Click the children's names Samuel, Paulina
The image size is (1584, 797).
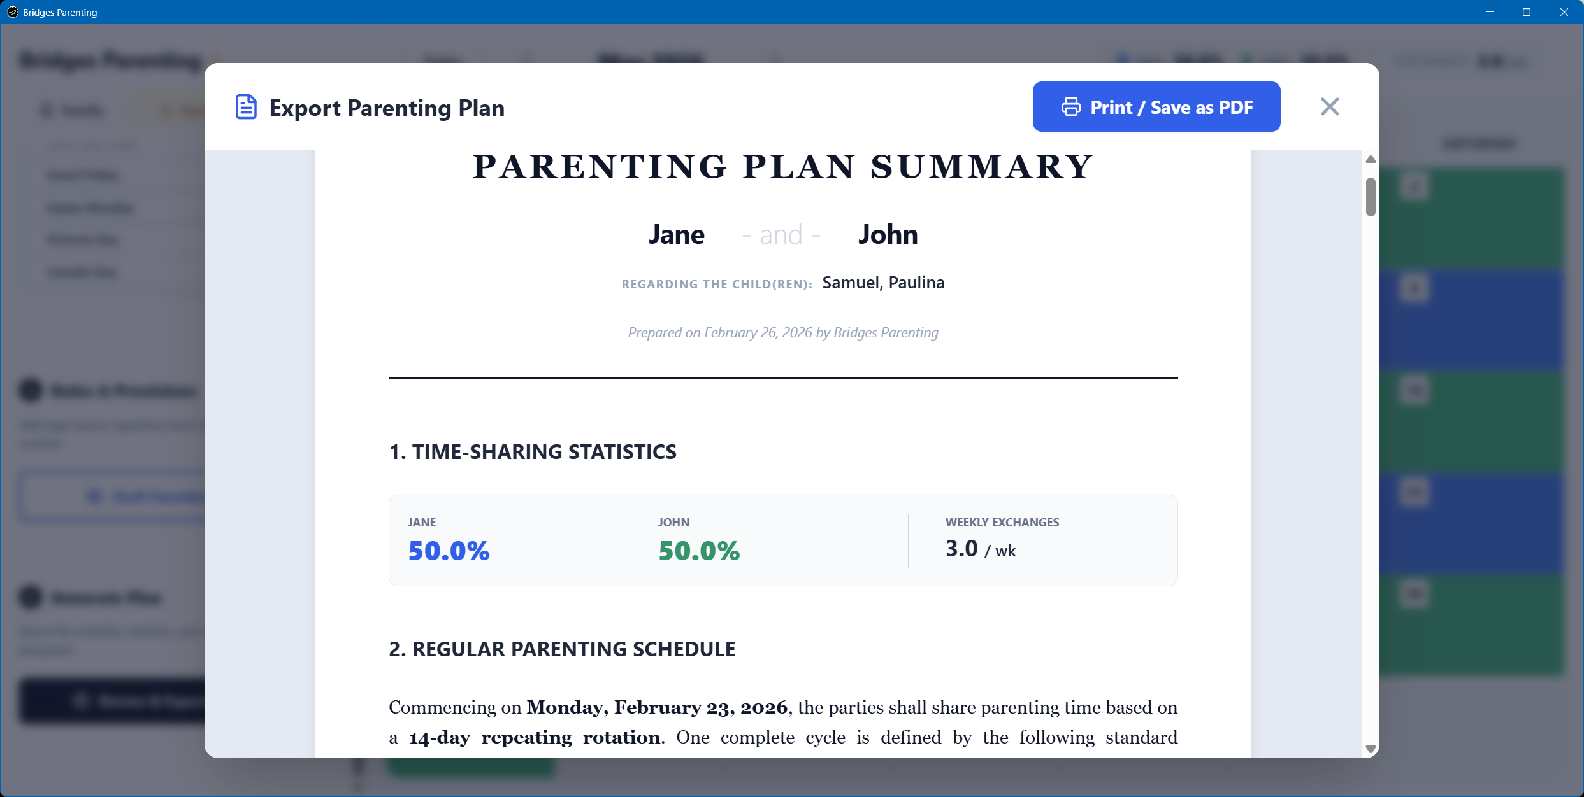883,283
